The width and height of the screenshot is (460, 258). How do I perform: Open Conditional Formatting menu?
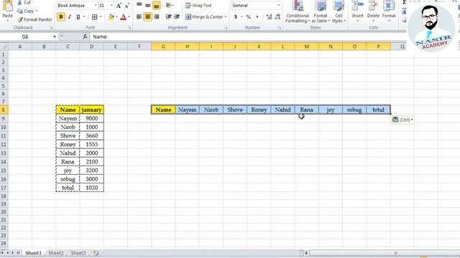coord(298,11)
